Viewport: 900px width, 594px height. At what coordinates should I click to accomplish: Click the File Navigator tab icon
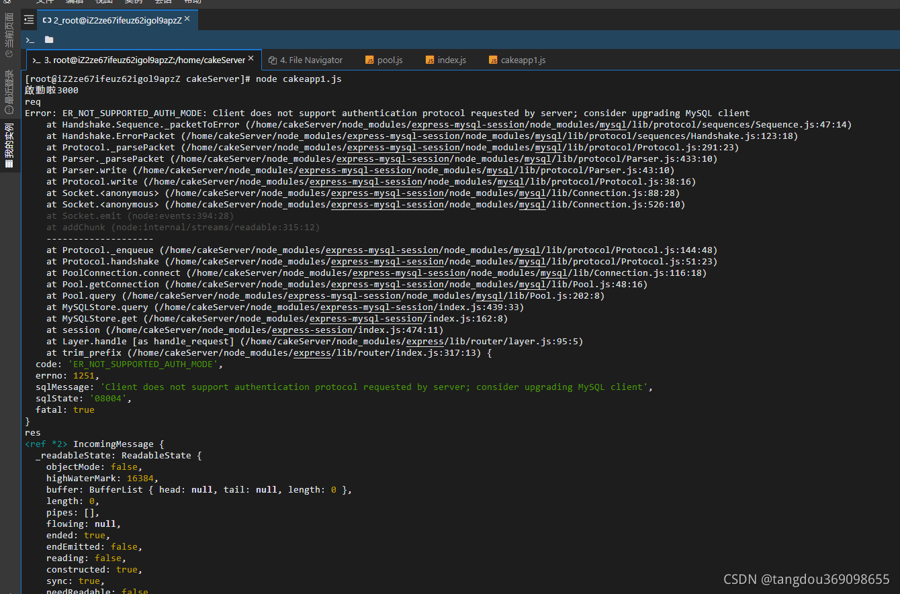272,60
